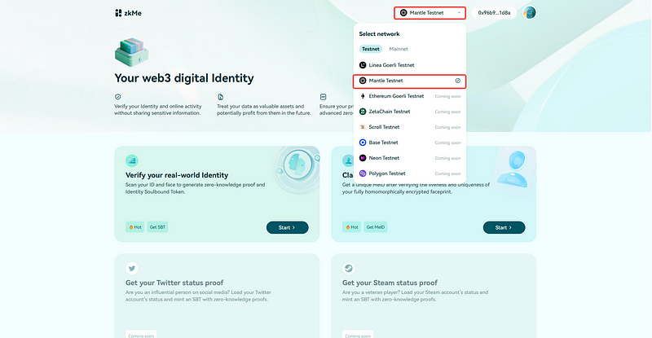The image size is (652, 338).
Task: Click Coming soon label beside Polygon Testnet
Action: tap(447, 173)
